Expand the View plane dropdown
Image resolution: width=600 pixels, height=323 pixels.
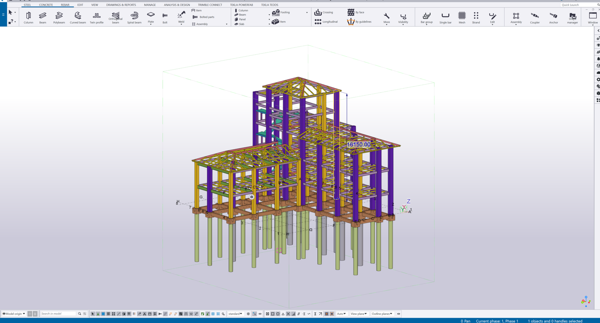coord(358,314)
